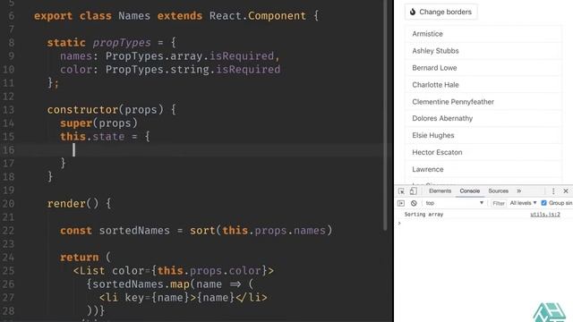Screen dimensions: 573x322
Task: Click 'sort(this.props.names)' call
Action: coord(261,231)
